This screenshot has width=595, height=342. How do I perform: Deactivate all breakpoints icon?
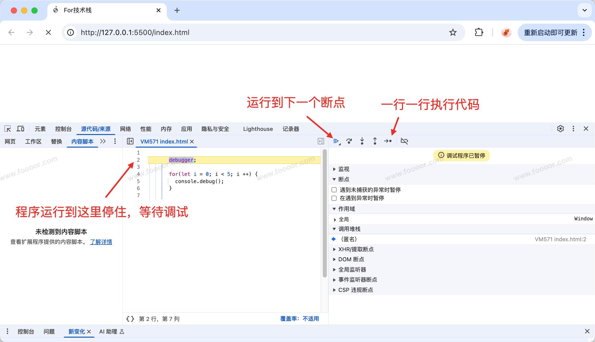[x=404, y=141]
